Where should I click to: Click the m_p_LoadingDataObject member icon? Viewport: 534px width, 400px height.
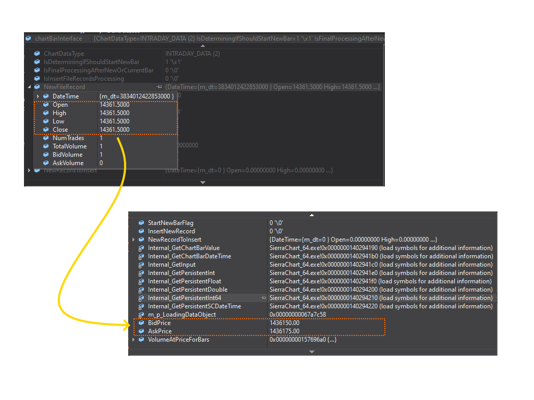point(141,315)
